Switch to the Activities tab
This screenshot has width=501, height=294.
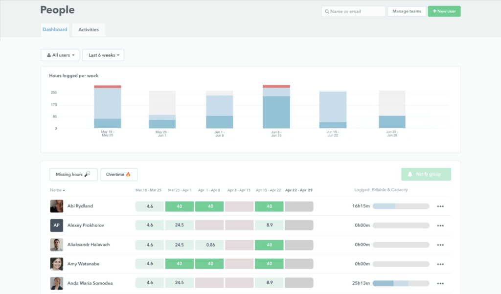(89, 29)
